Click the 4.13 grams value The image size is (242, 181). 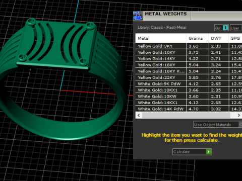coord(194,103)
